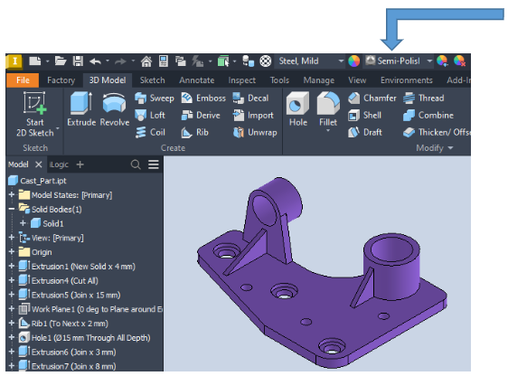Open the browser hamburger menu

[154, 164]
